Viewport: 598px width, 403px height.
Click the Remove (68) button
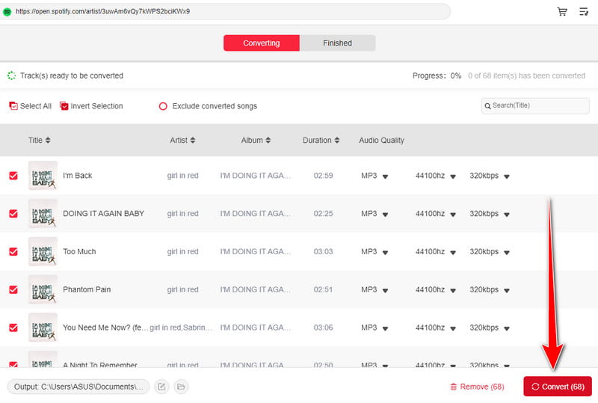(x=477, y=387)
